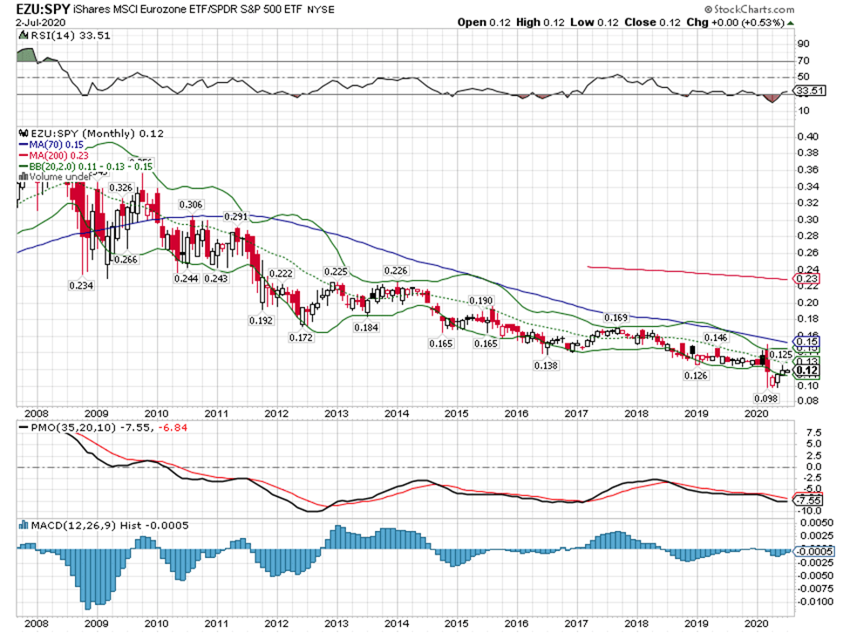The height and width of the screenshot is (633, 850).
Task: Click the 0.326 price high label
Action: tap(120, 187)
